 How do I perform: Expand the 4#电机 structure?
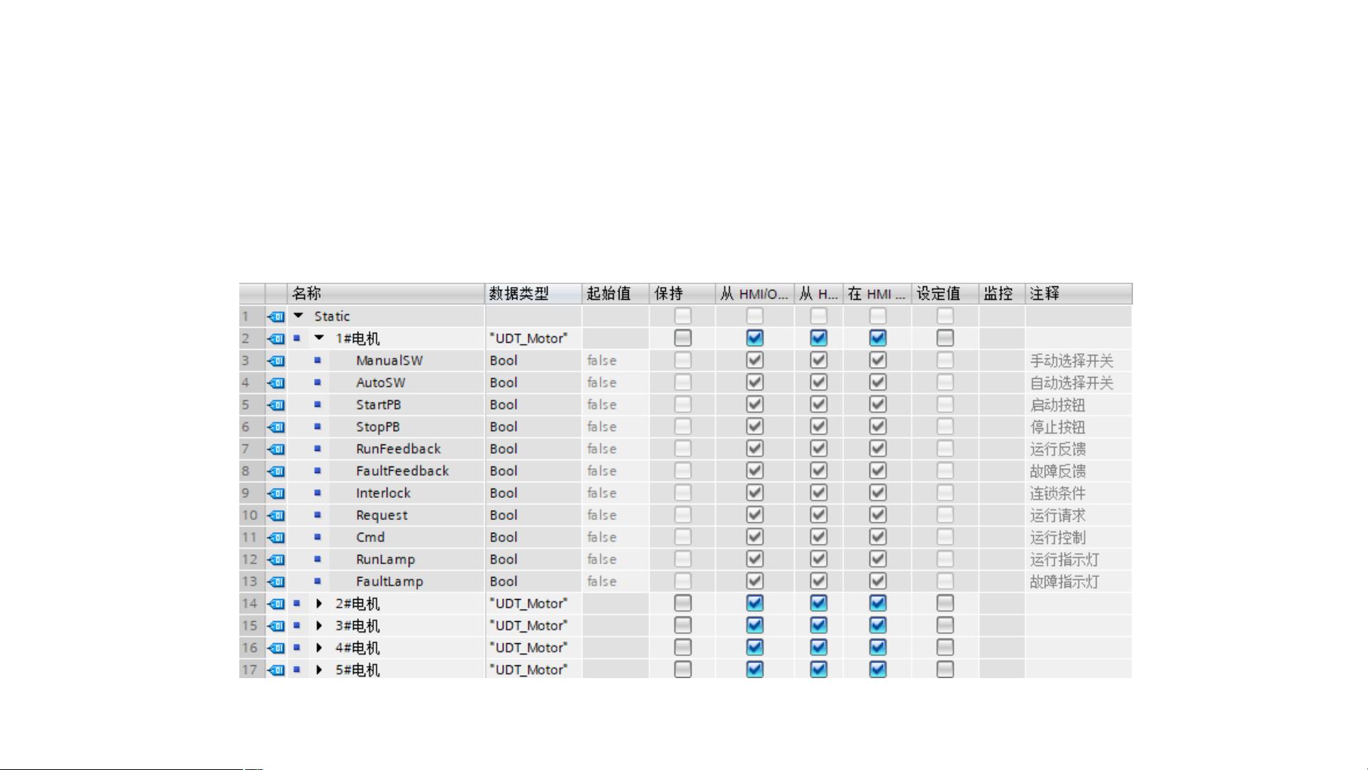coord(319,647)
